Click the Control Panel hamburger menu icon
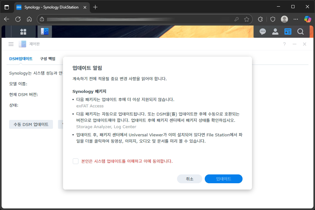This screenshot has width=315, height=210. tap(11, 44)
